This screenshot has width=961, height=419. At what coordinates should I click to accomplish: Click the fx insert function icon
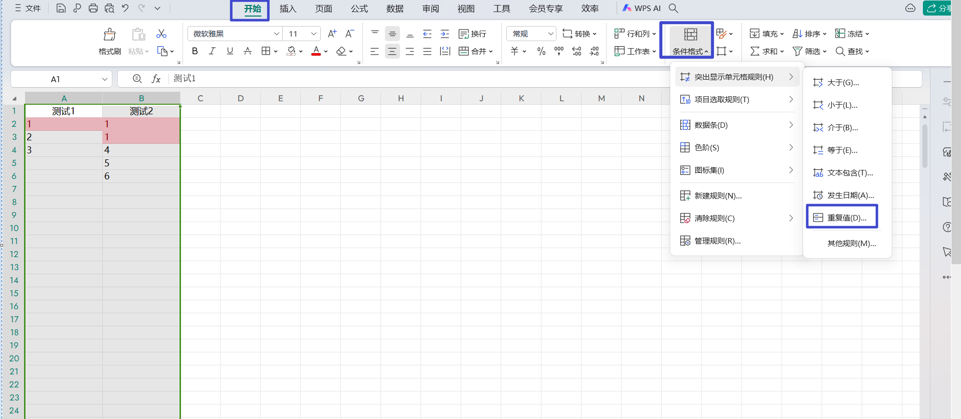[156, 79]
